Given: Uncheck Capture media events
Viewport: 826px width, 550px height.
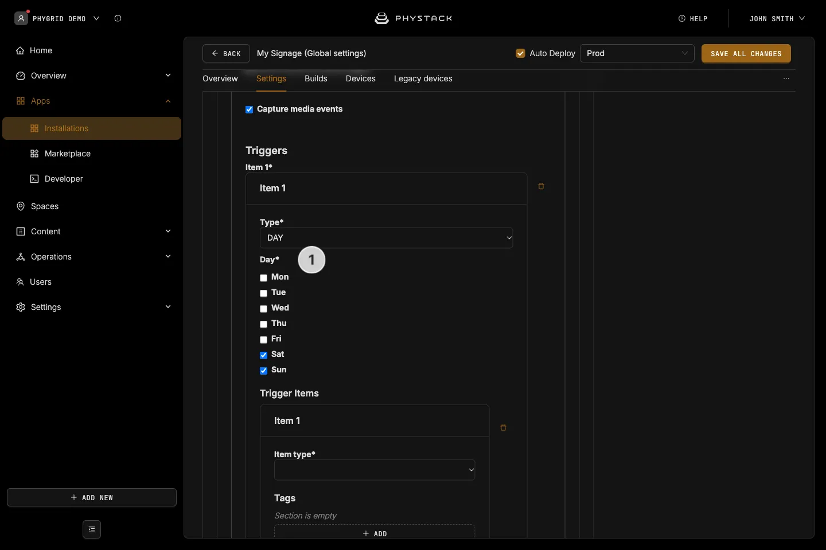Looking at the screenshot, I should click(250, 109).
